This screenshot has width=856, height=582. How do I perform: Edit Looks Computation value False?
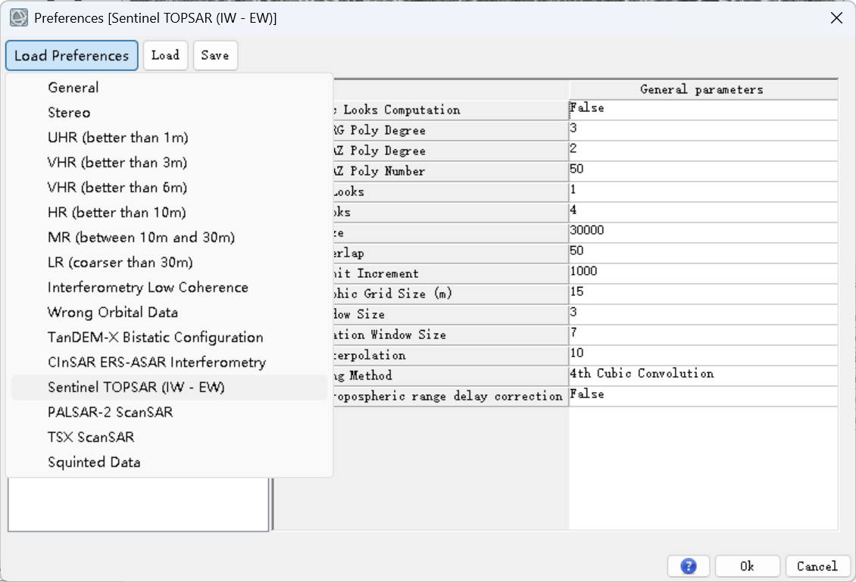[x=703, y=110]
